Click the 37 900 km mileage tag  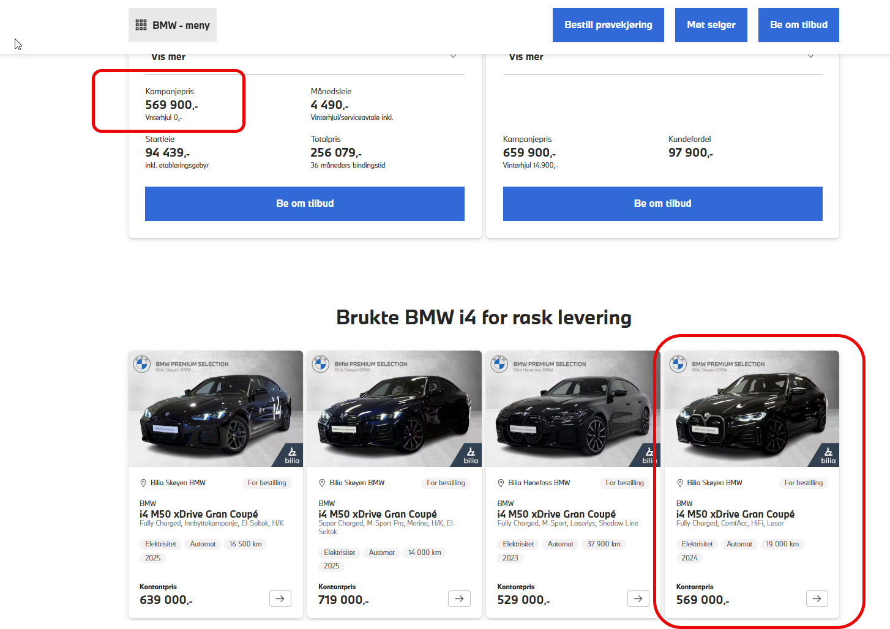(604, 544)
